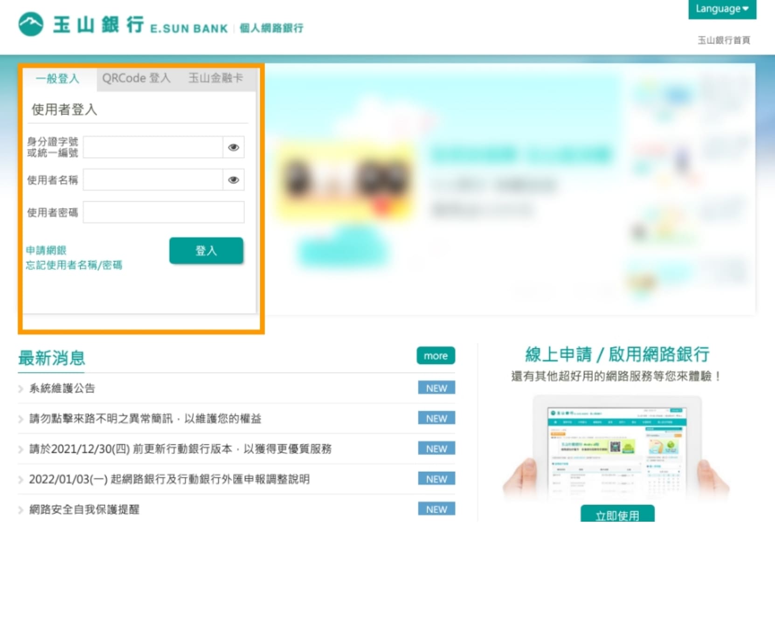Screen dimensions: 775x628
Task: Toggle visibility eye for 身分證字號 field
Action: pyautogui.click(x=234, y=147)
